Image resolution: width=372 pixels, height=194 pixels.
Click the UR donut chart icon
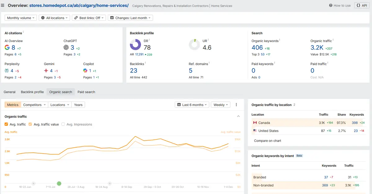(x=194, y=45)
